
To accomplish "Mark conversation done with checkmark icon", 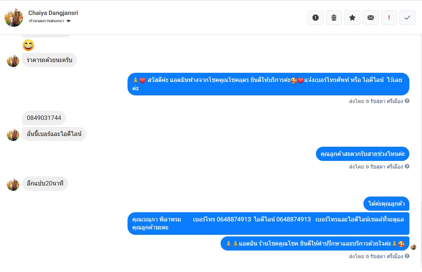I will click(x=407, y=18).
